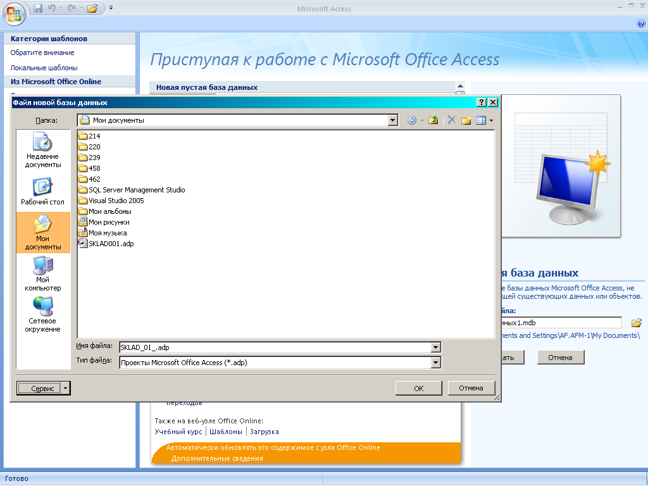Create a new folder icon
The height and width of the screenshot is (486, 648).
pyautogui.click(x=466, y=120)
